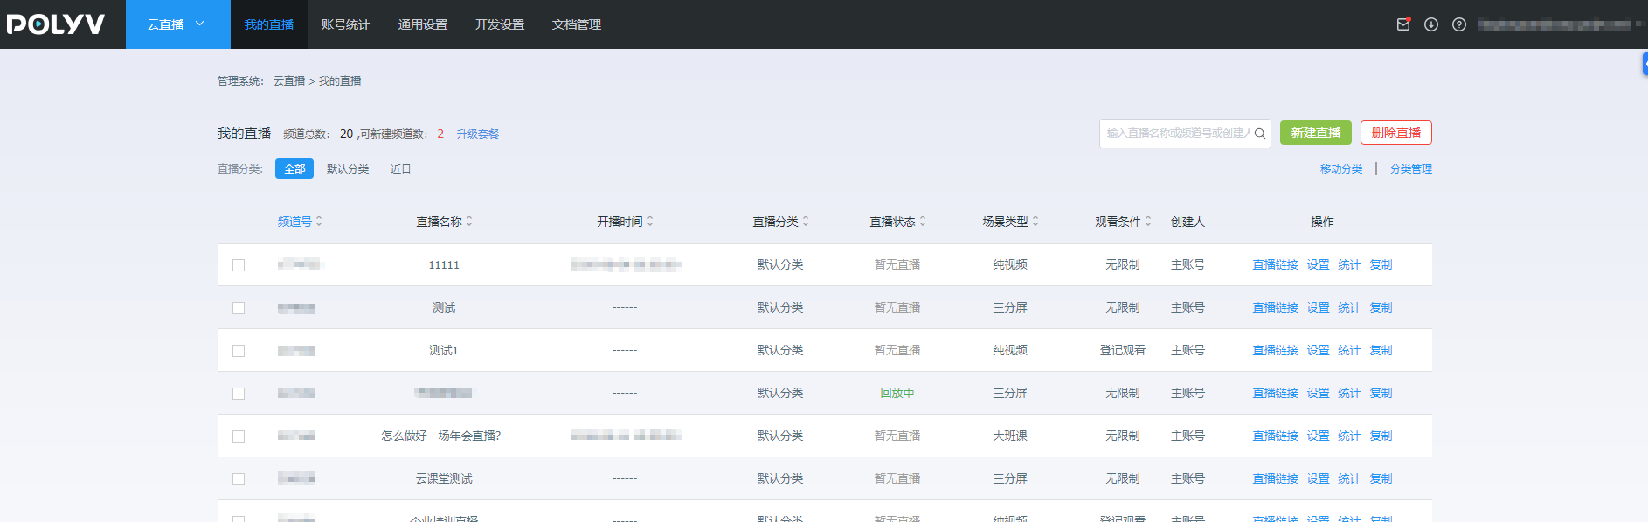The width and height of the screenshot is (1648, 522).
Task: Click the search magnifier icon
Action: (1259, 134)
